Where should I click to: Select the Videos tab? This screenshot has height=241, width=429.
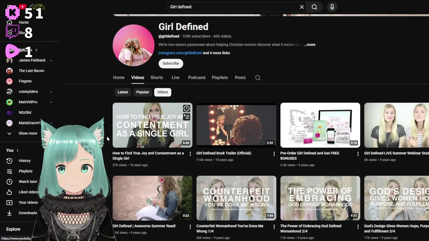[x=138, y=78]
